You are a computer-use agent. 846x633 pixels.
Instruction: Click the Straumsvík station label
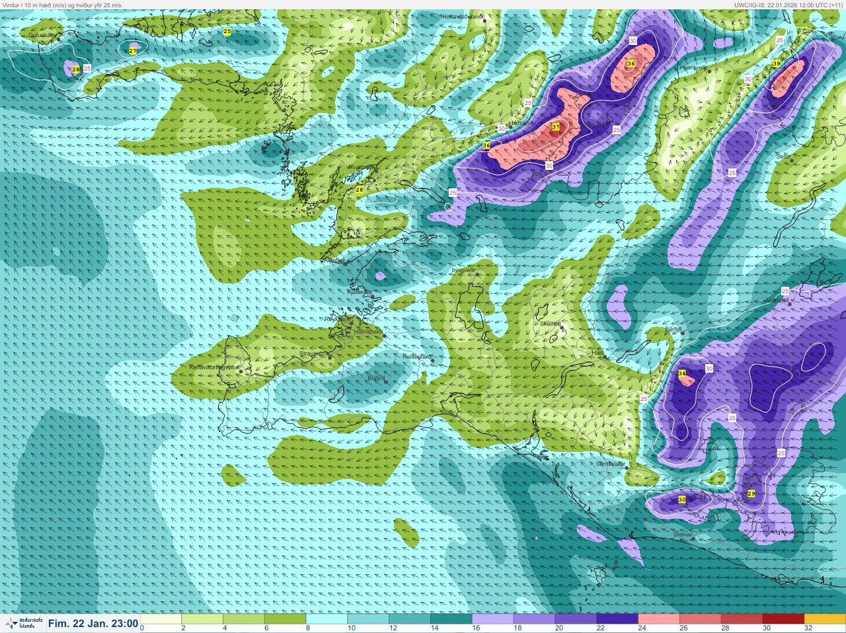click(315, 354)
